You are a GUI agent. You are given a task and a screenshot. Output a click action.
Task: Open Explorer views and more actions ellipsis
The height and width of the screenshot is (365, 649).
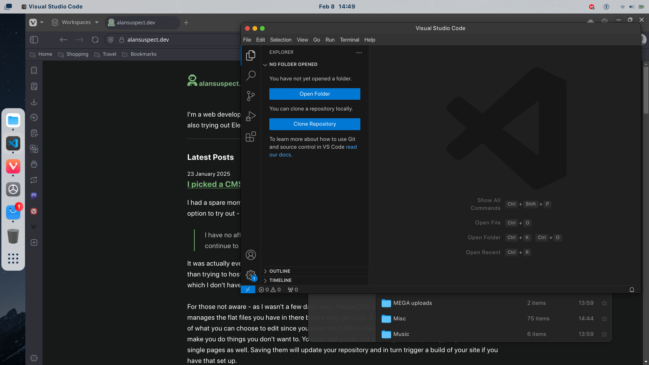click(359, 52)
